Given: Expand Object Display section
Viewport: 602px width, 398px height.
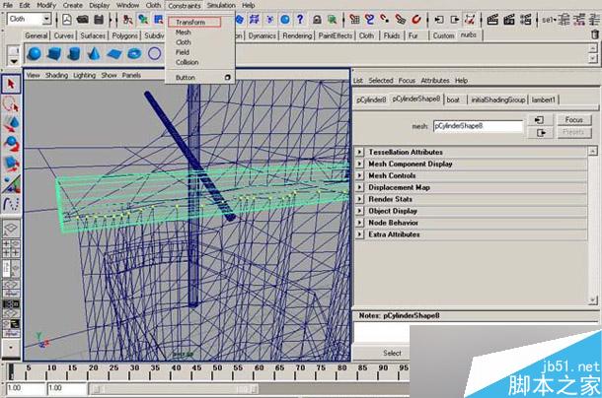Looking at the screenshot, I should [359, 211].
